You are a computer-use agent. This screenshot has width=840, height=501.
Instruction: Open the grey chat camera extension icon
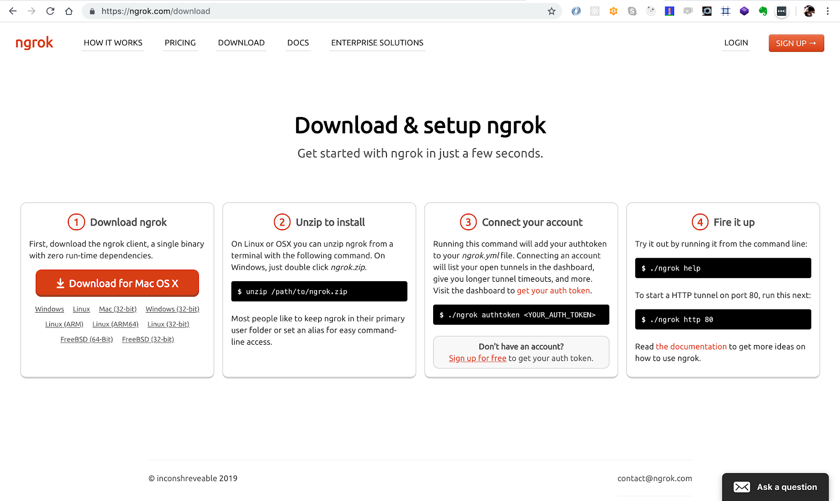688,11
